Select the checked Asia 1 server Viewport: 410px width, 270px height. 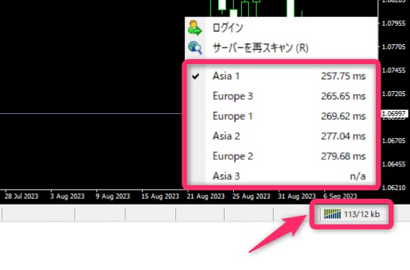282,76
